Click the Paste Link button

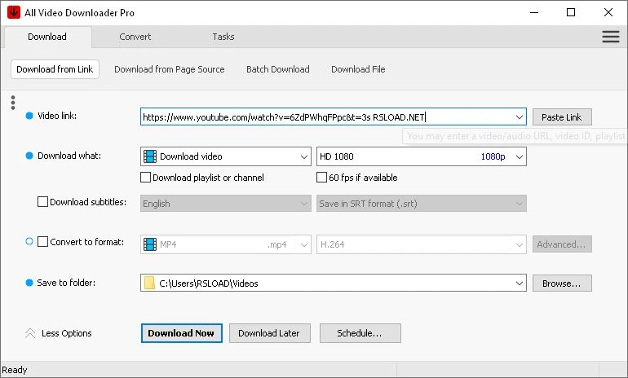tap(562, 117)
